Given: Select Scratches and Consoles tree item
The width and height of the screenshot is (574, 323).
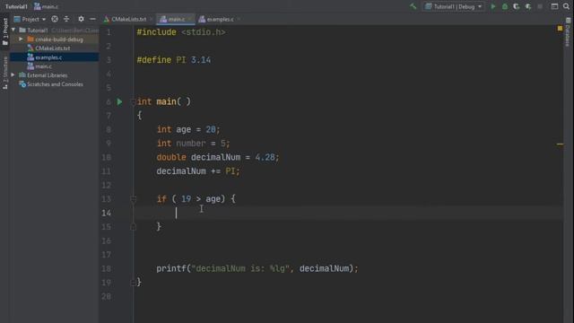Looking at the screenshot, I should point(55,84).
